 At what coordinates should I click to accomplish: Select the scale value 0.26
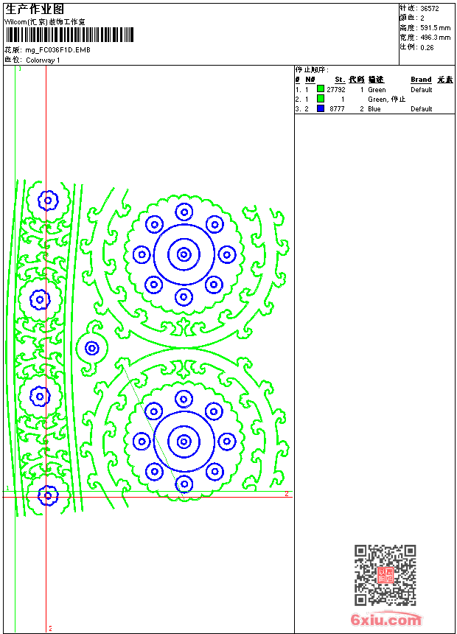(x=427, y=47)
